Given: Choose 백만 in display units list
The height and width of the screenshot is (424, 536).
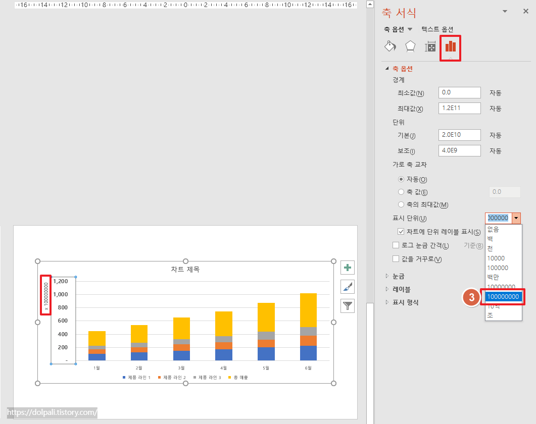Looking at the screenshot, I should coord(503,277).
